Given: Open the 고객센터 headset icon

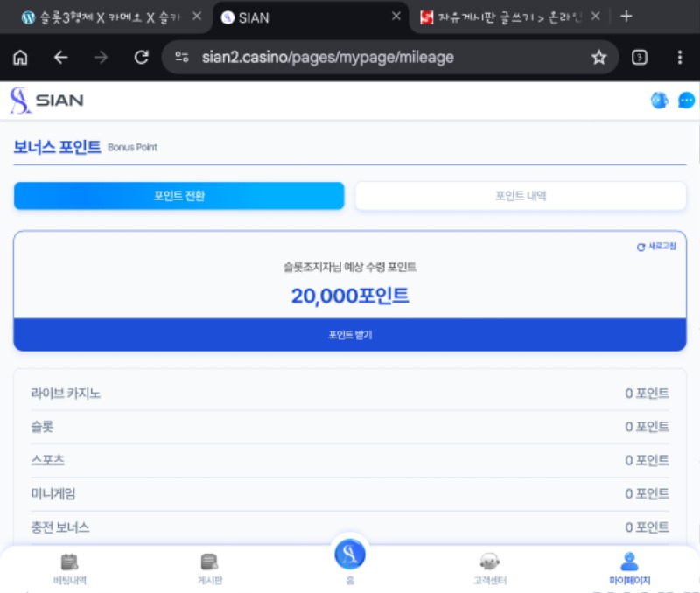Looking at the screenshot, I should pyautogui.click(x=490, y=567).
